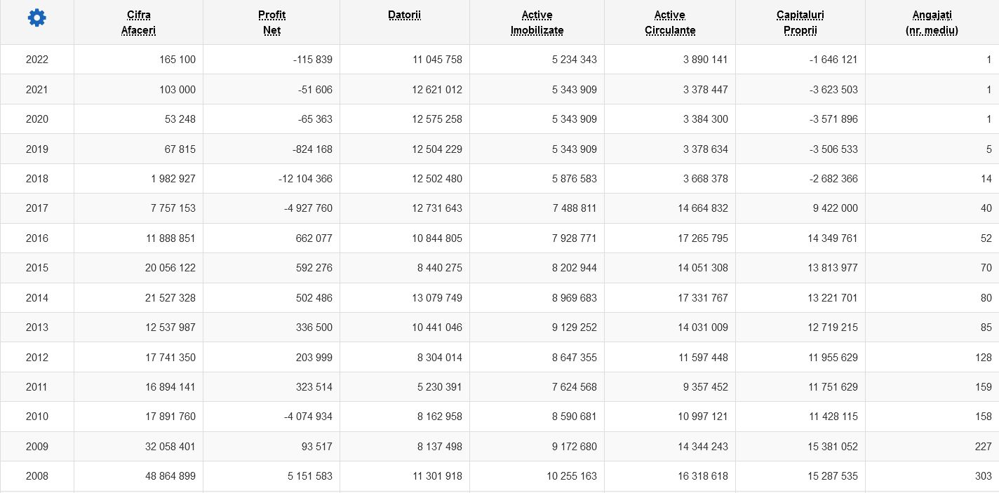Click the Capitaluri Proprii column header
Screen dimensions: 999x493
coord(800,22)
